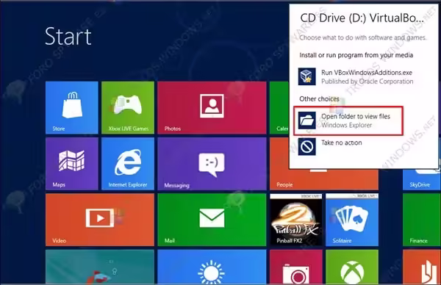Open the Messaging tile
The width and height of the screenshot is (441, 285).
(x=212, y=164)
